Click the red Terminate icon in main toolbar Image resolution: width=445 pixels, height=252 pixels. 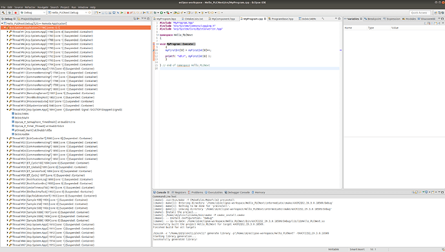pyautogui.click(x=128, y=13)
